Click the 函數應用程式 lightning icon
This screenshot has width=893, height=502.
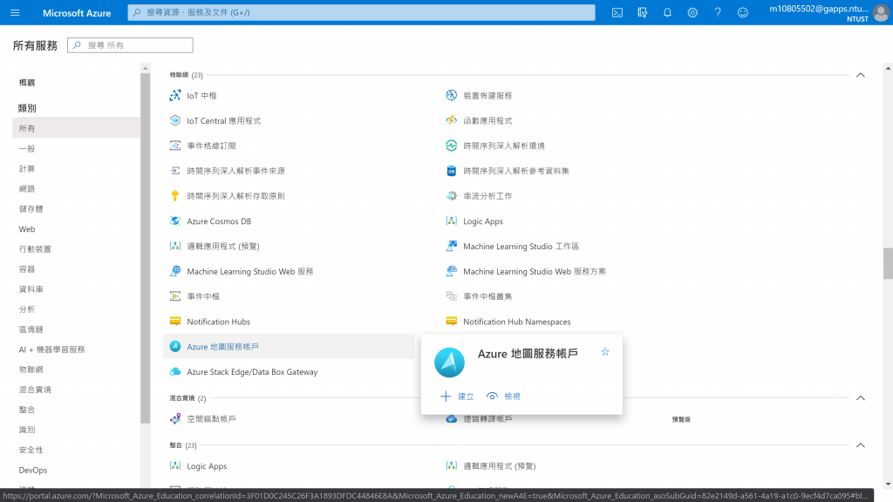(451, 120)
